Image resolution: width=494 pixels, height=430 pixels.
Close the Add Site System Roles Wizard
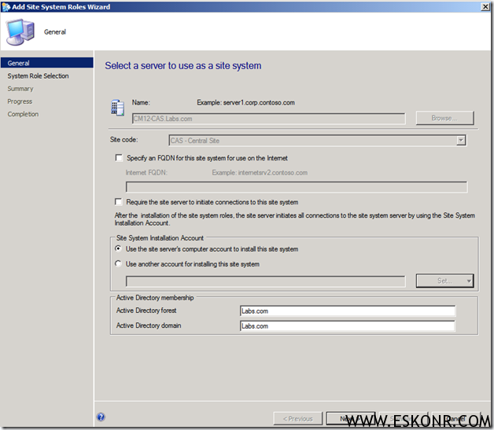[485, 6]
